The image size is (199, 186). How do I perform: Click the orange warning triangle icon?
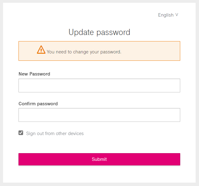pyautogui.click(x=41, y=50)
